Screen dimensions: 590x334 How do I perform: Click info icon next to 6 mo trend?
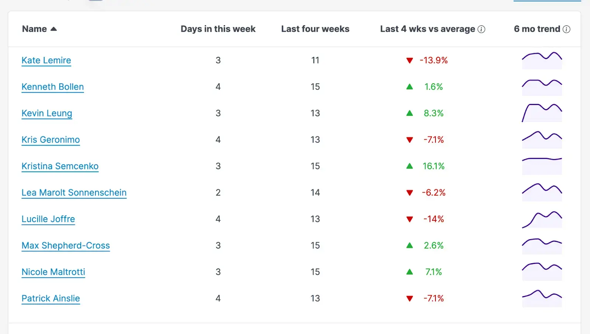coord(566,29)
